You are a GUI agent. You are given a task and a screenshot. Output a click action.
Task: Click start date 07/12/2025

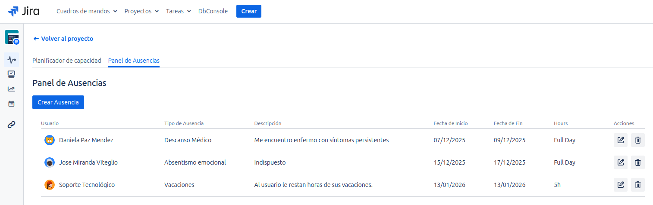tap(449, 140)
